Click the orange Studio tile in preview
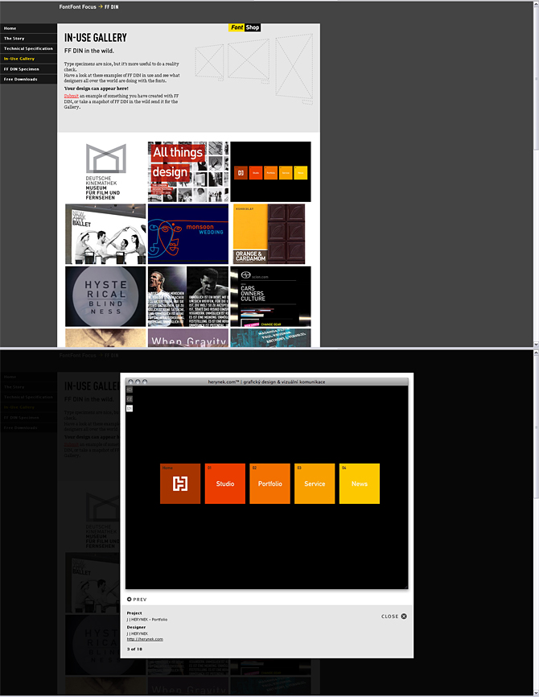 tap(225, 484)
